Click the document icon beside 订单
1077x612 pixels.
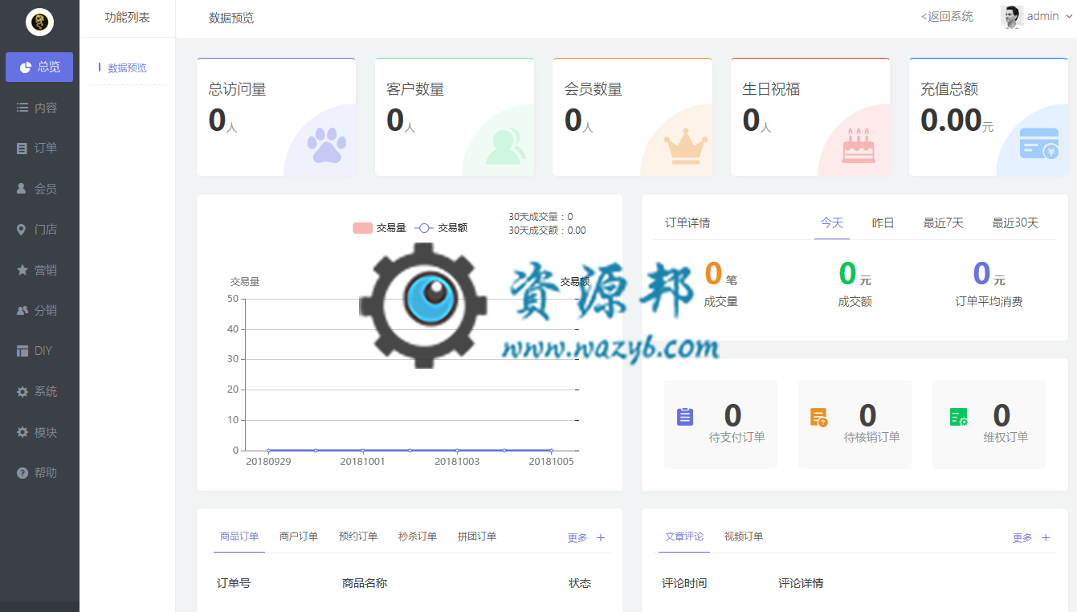22,148
